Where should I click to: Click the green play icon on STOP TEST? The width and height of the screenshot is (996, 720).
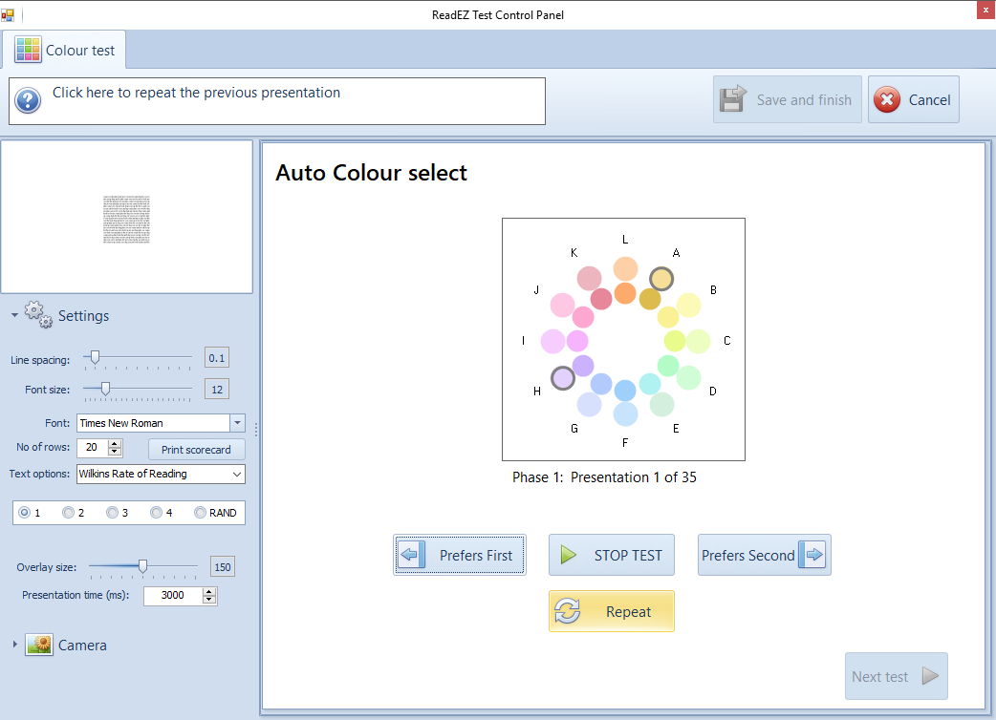click(569, 555)
